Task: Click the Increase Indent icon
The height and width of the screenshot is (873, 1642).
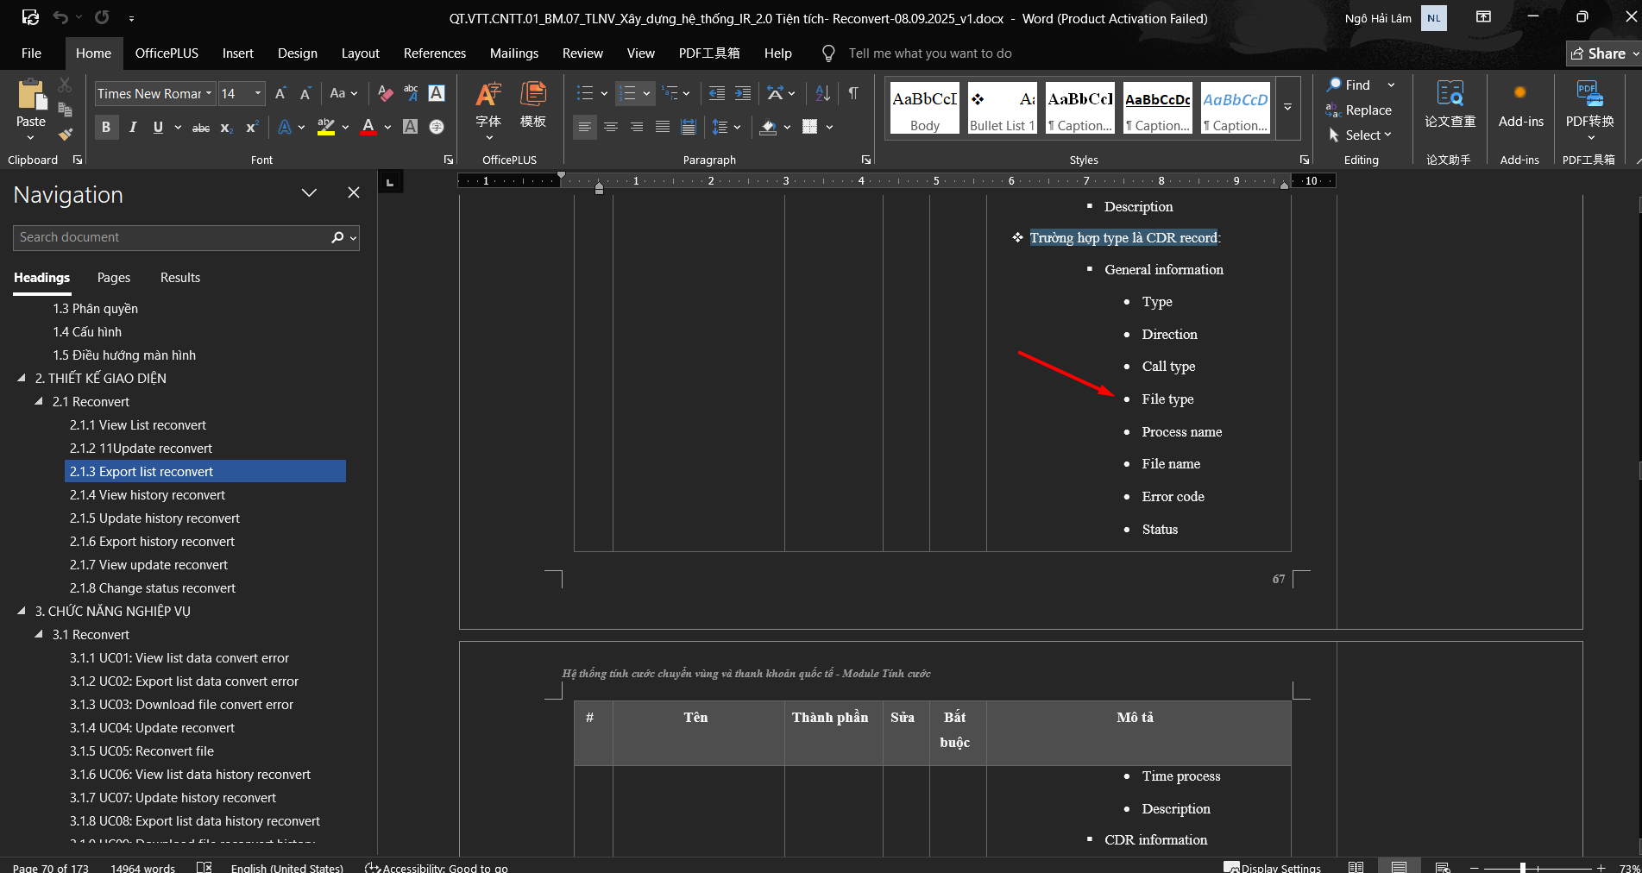Action: (x=743, y=93)
